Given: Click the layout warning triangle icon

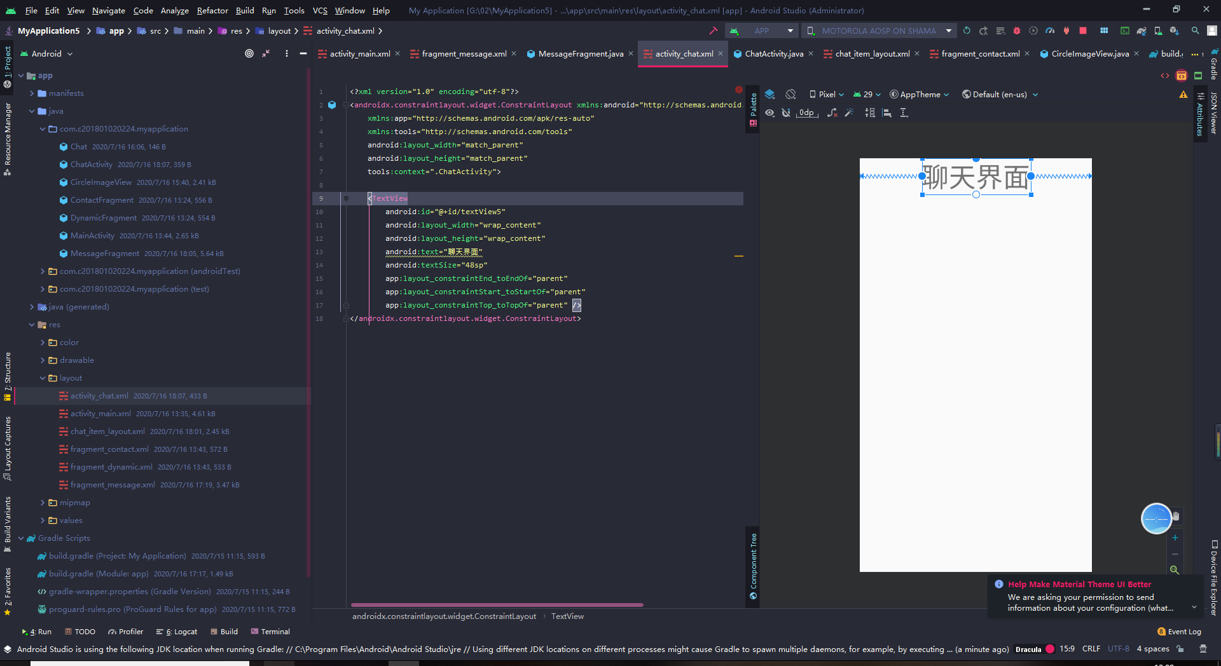Looking at the screenshot, I should [x=1183, y=95].
